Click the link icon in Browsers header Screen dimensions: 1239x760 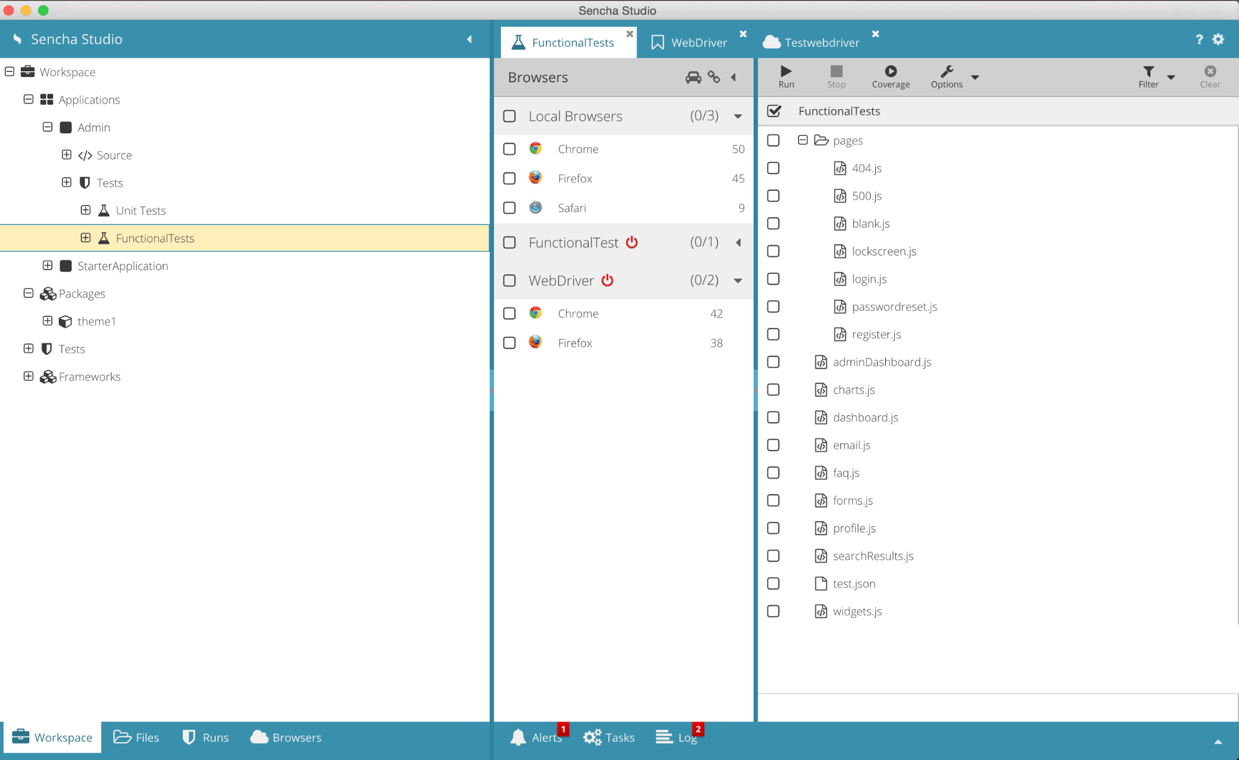[714, 77]
